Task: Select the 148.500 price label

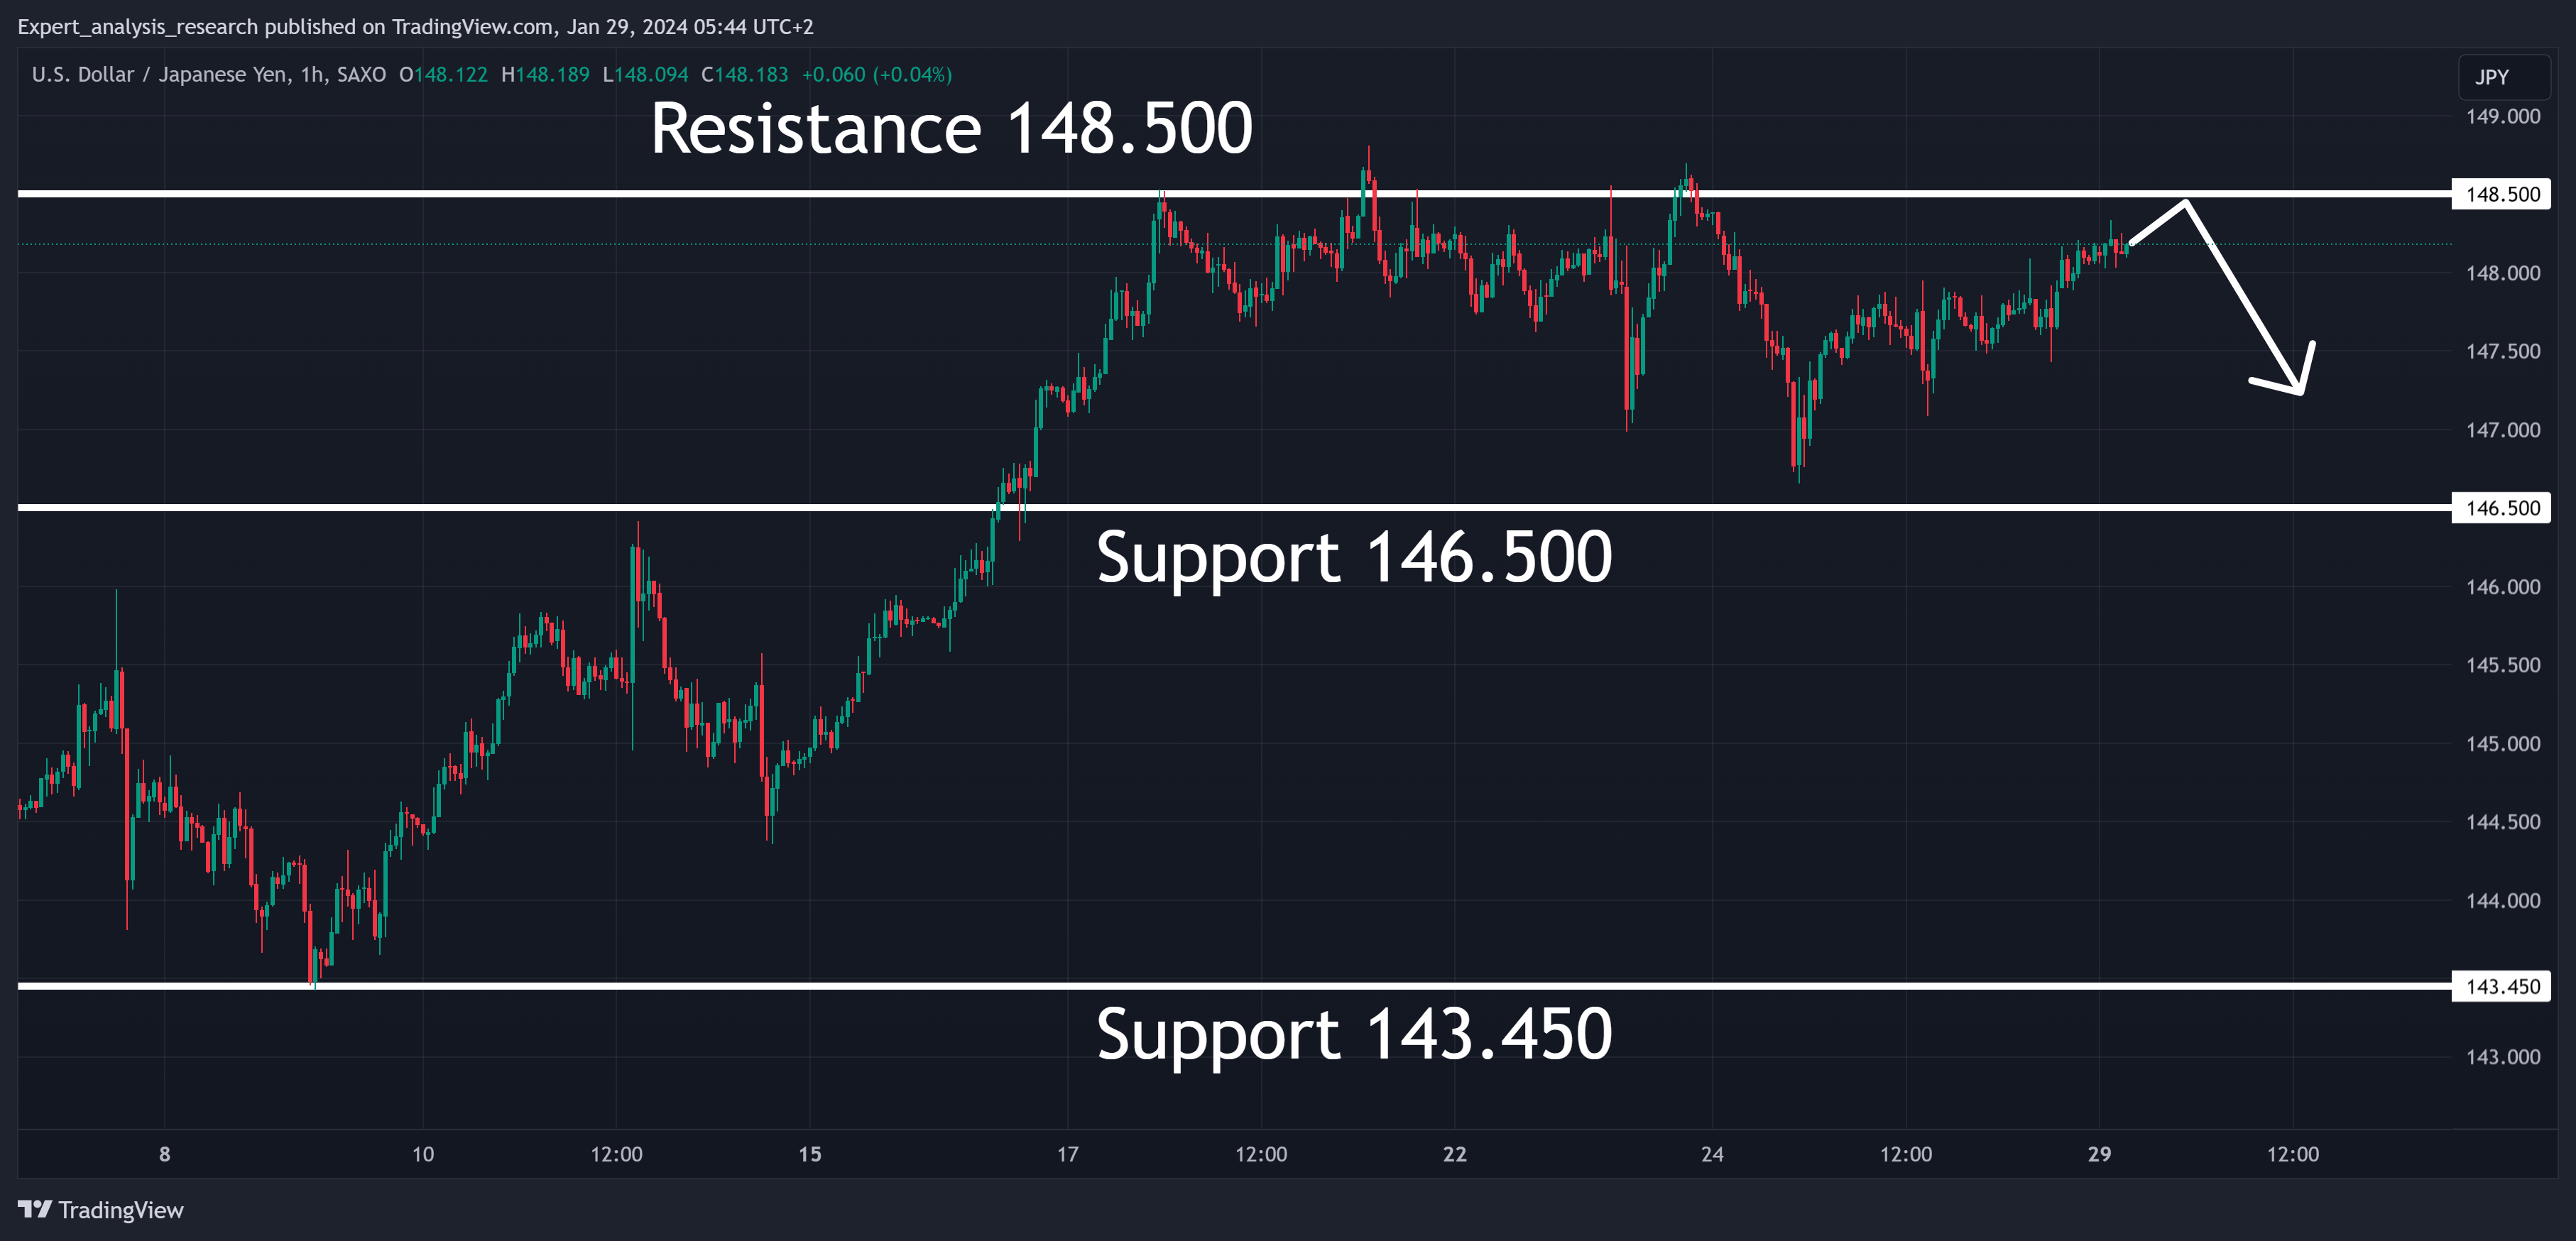Action: point(2501,194)
